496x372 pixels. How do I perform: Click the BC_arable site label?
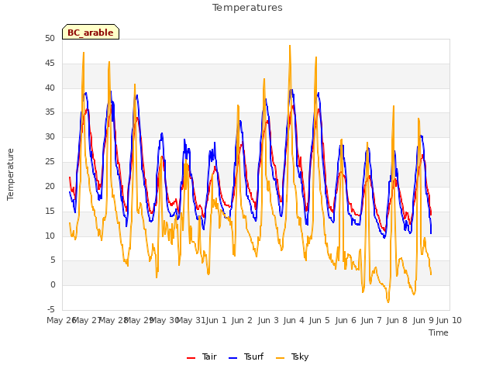[91, 32]
